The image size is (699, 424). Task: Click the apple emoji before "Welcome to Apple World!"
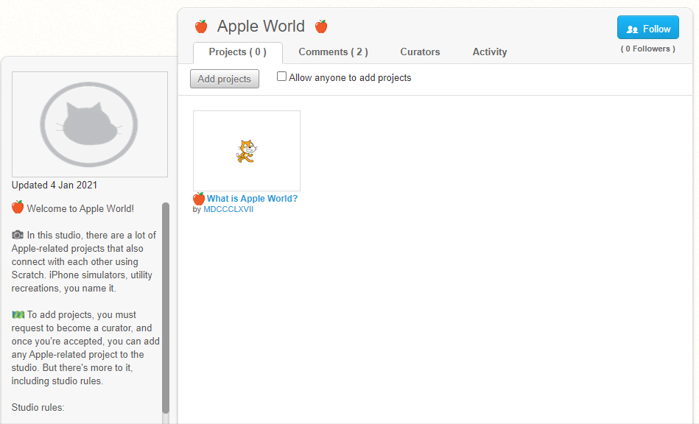[18, 208]
